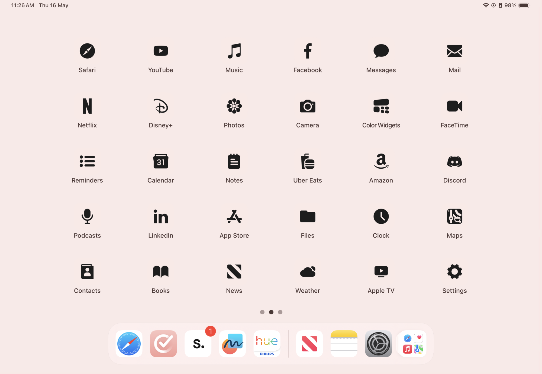The width and height of the screenshot is (542, 374).
Task: Open the Settings gear in the grid
Action: tap(454, 271)
